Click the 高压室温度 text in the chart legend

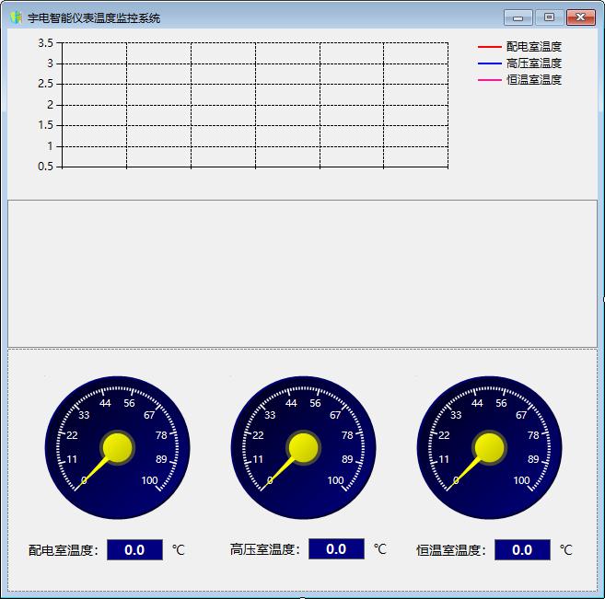pyautogui.click(x=533, y=63)
